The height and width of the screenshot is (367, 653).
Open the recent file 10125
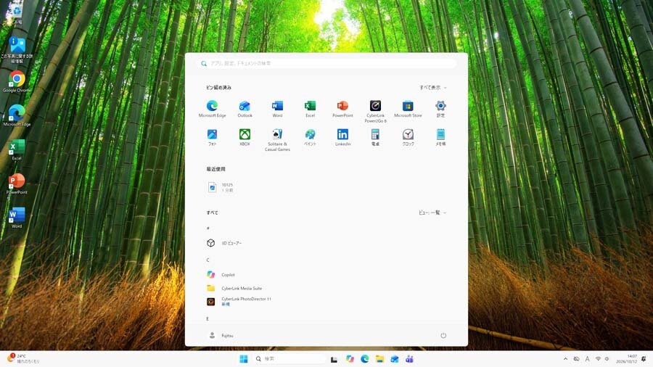[x=221, y=187]
